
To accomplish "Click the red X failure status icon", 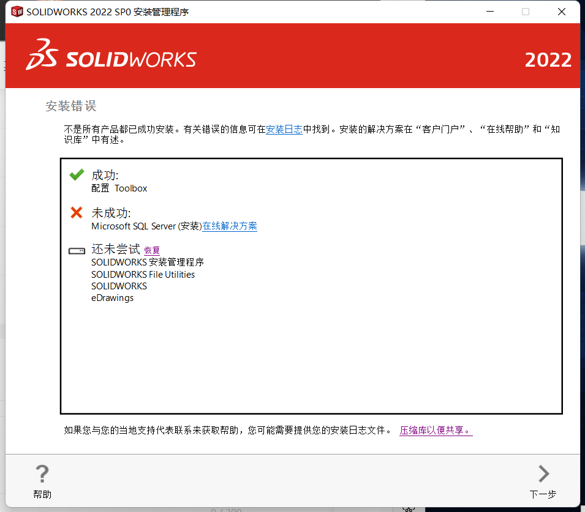I will coord(76,213).
